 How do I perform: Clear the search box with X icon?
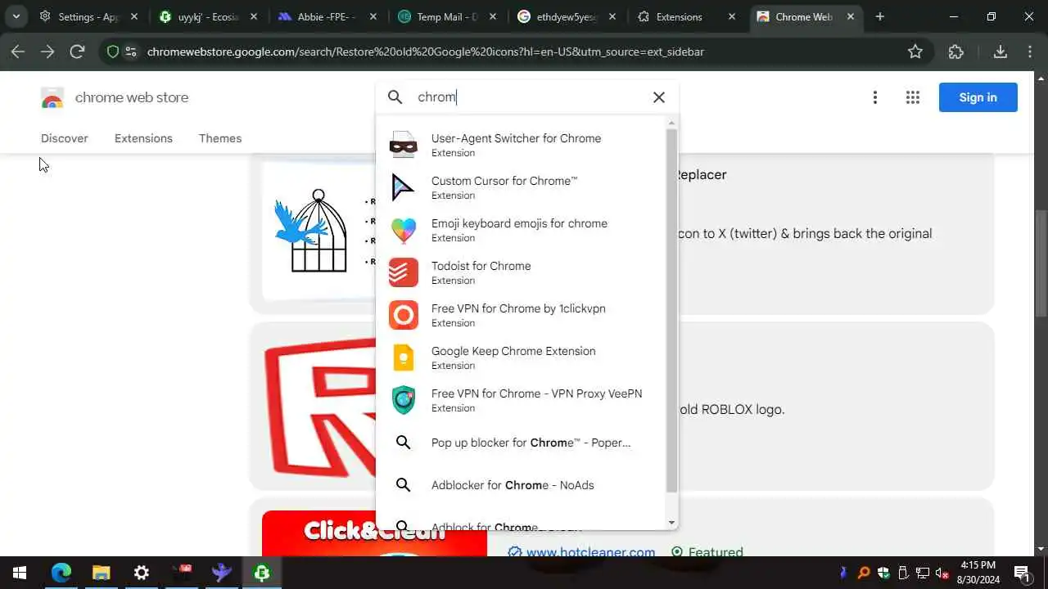coord(658,97)
